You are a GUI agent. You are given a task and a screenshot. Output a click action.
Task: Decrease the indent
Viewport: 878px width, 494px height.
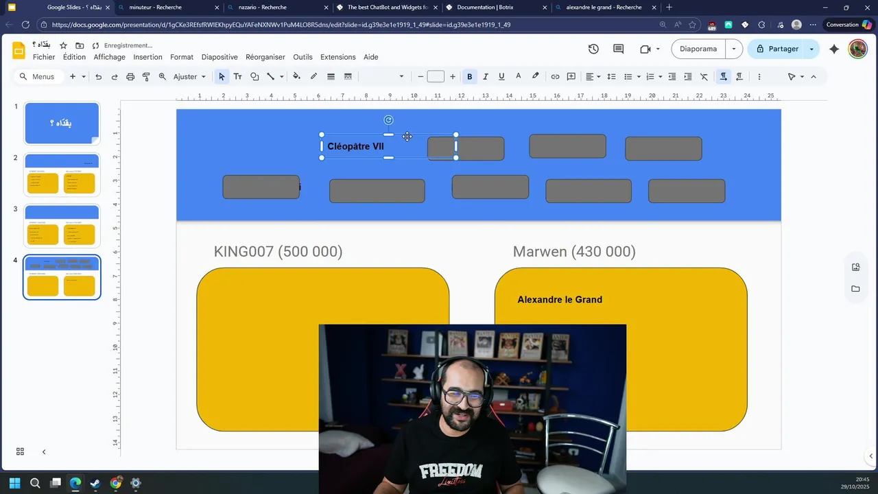coord(672,77)
